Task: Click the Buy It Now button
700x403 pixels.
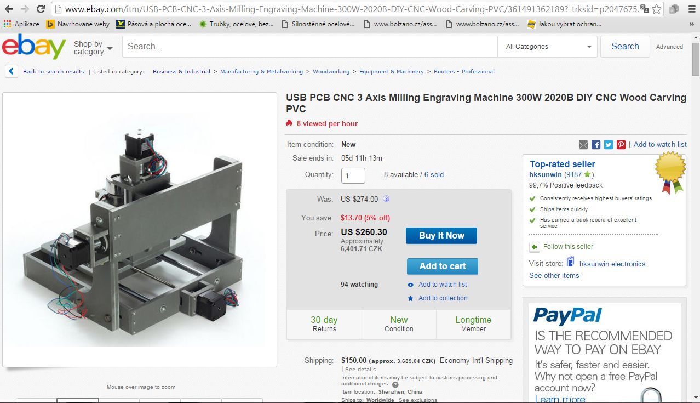Action: (441, 236)
